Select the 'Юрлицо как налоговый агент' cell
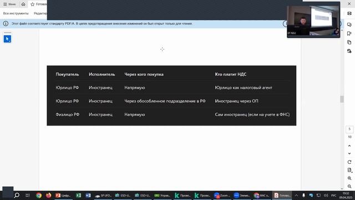This screenshot has height=200, width=355. [244, 88]
